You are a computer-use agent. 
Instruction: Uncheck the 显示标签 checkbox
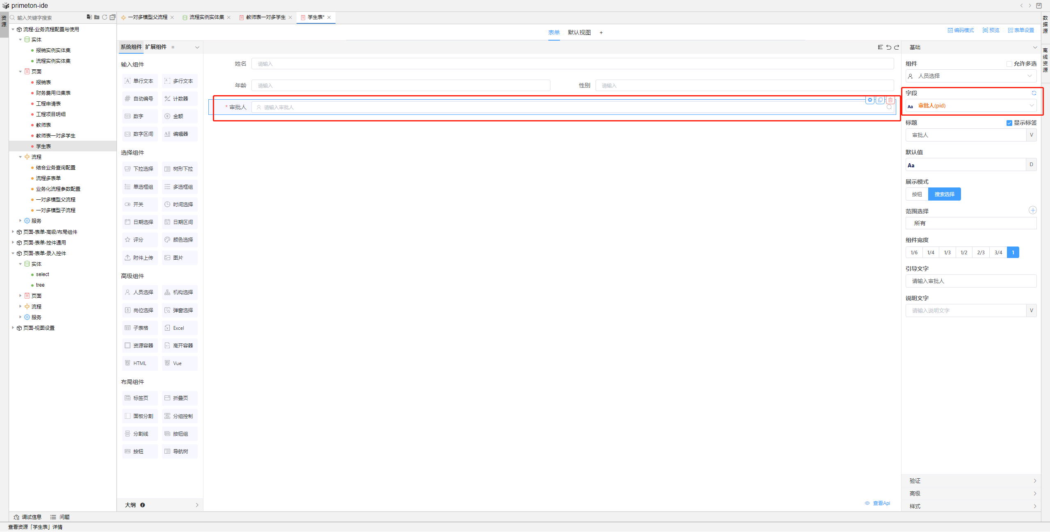pyautogui.click(x=1009, y=123)
